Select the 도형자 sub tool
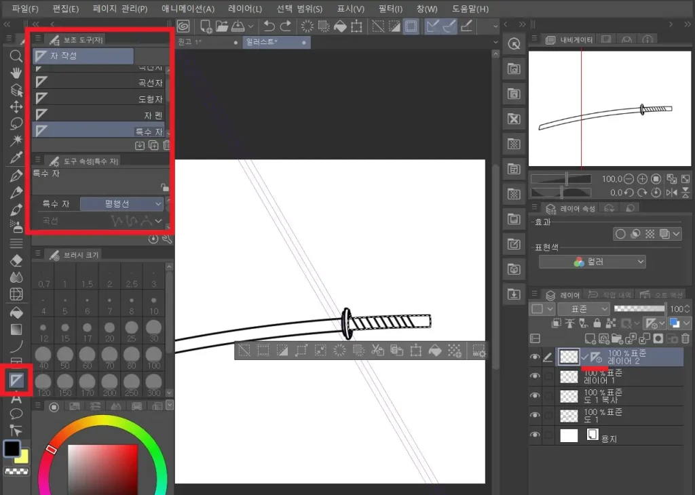Viewport: 695px width, 495px height. pos(102,99)
